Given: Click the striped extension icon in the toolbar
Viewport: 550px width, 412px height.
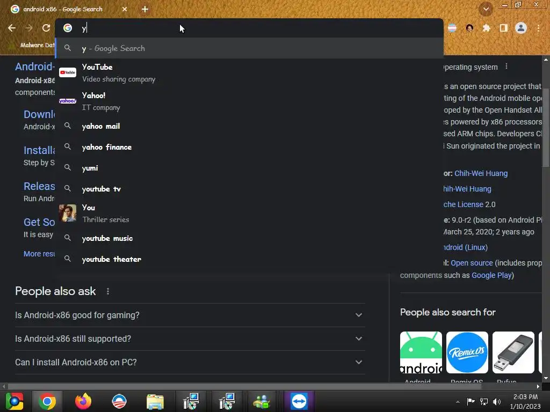Looking at the screenshot, I should pos(452,28).
